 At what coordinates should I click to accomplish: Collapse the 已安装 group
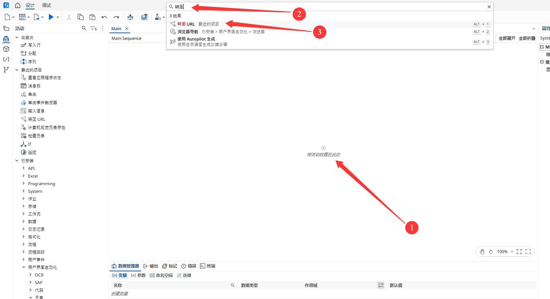point(17,161)
